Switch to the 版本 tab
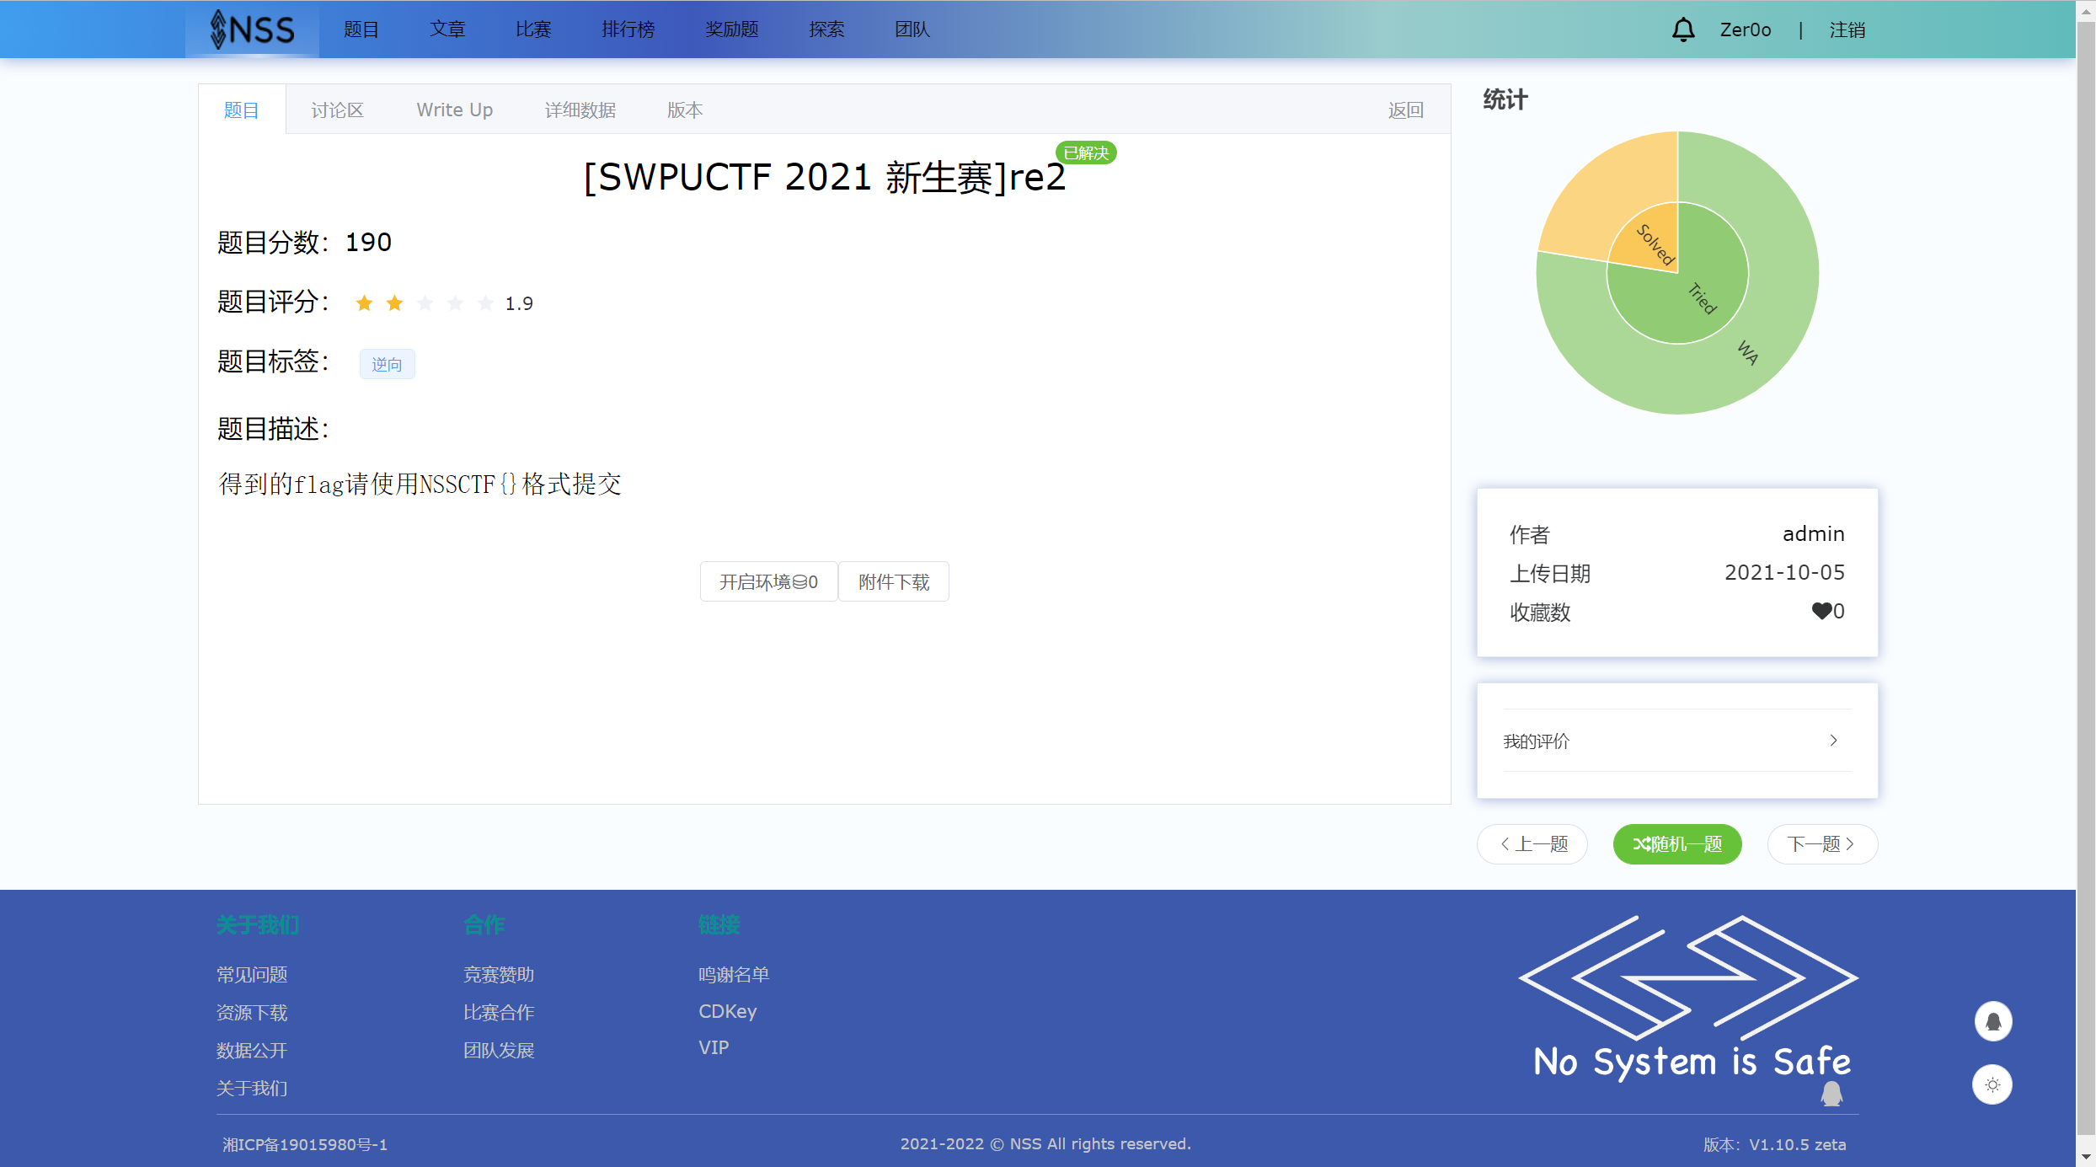This screenshot has width=2096, height=1167. [x=685, y=110]
